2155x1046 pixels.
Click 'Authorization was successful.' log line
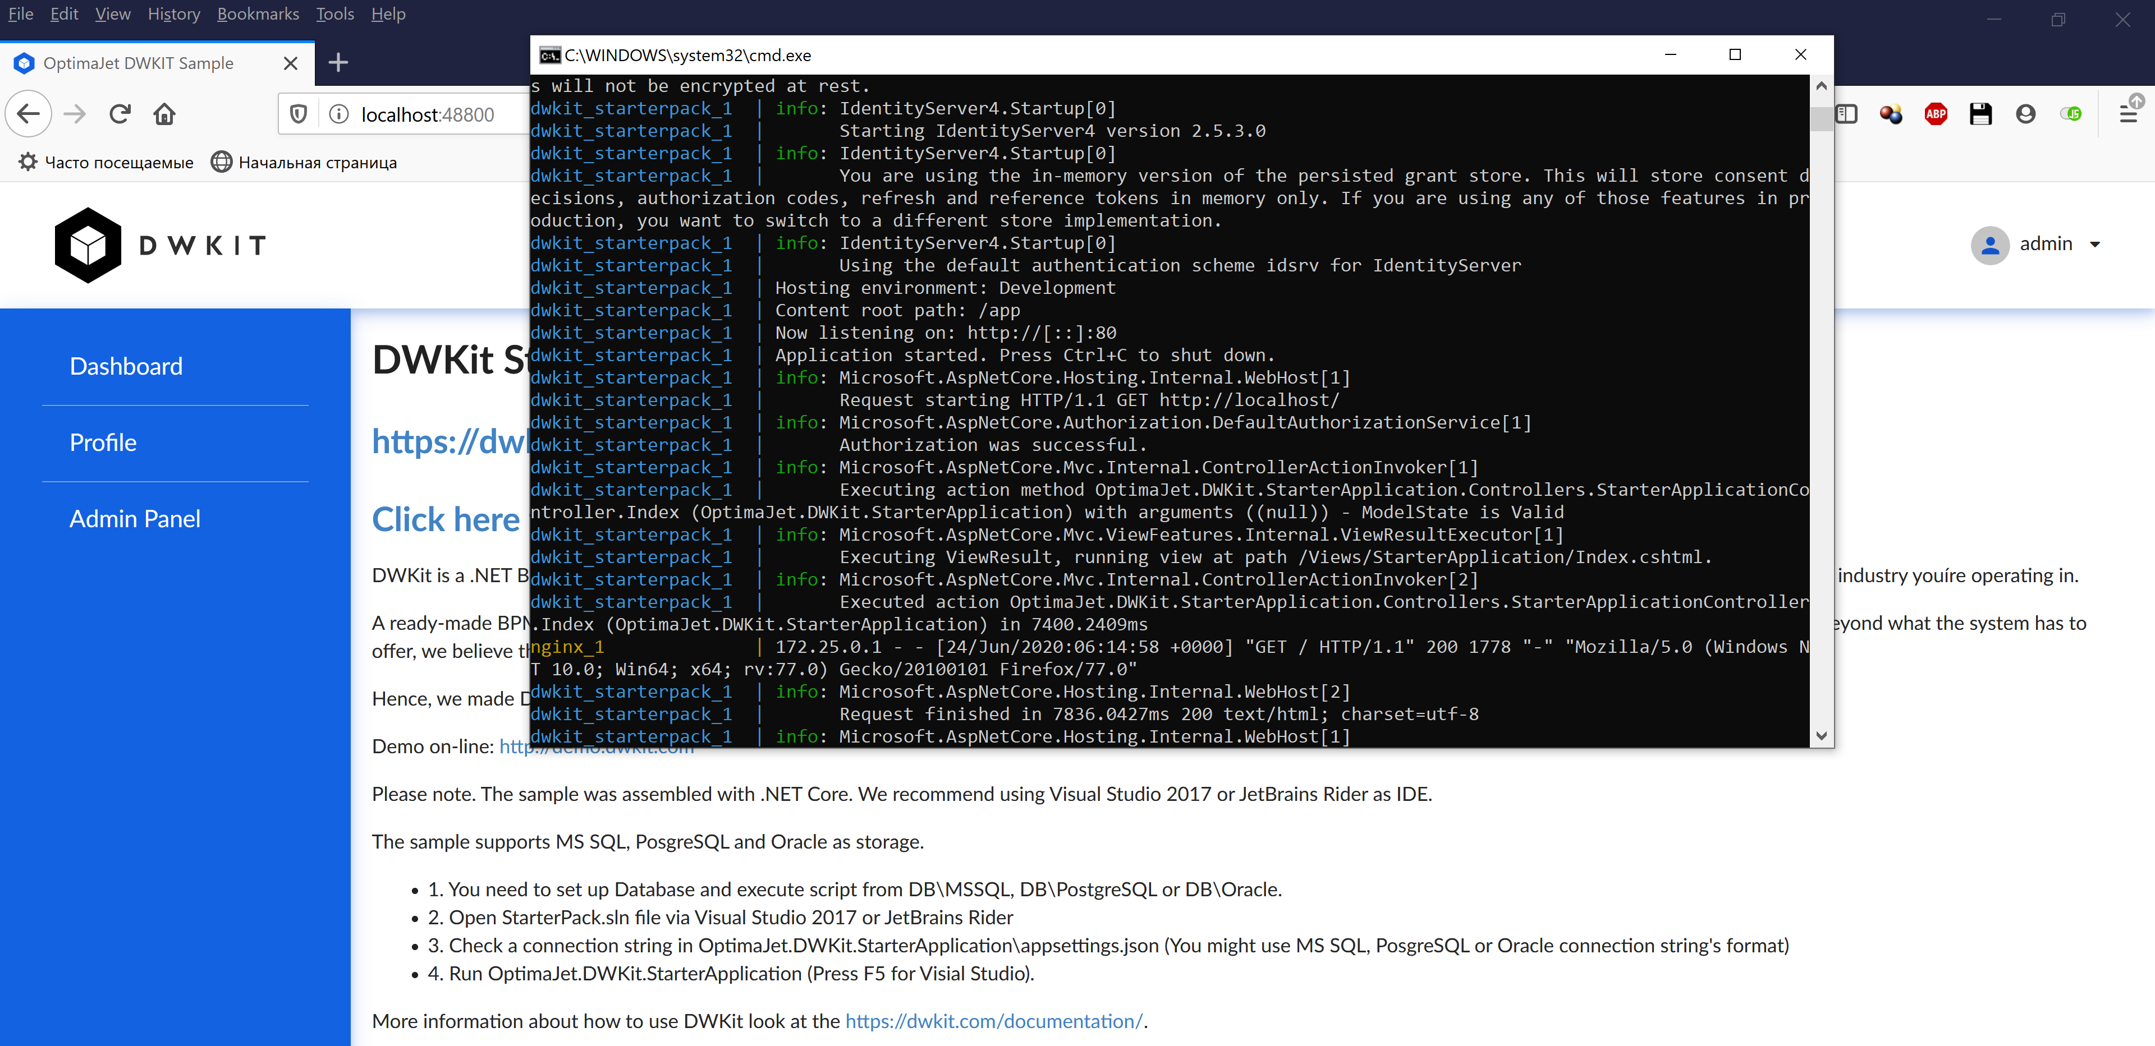coord(993,445)
